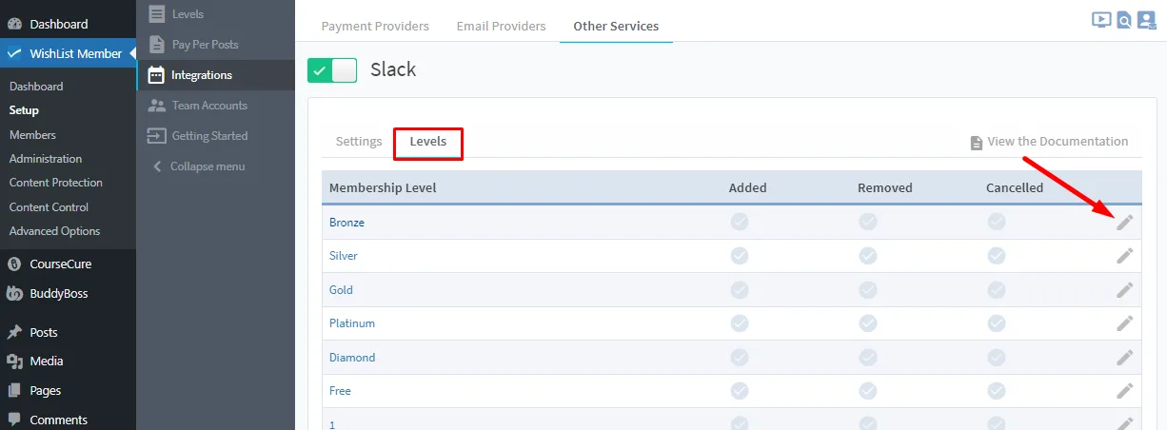Viewport: 1167px width, 430px height.
Task: Edit the Free level Slack settings
Action: coord(1125,391)
